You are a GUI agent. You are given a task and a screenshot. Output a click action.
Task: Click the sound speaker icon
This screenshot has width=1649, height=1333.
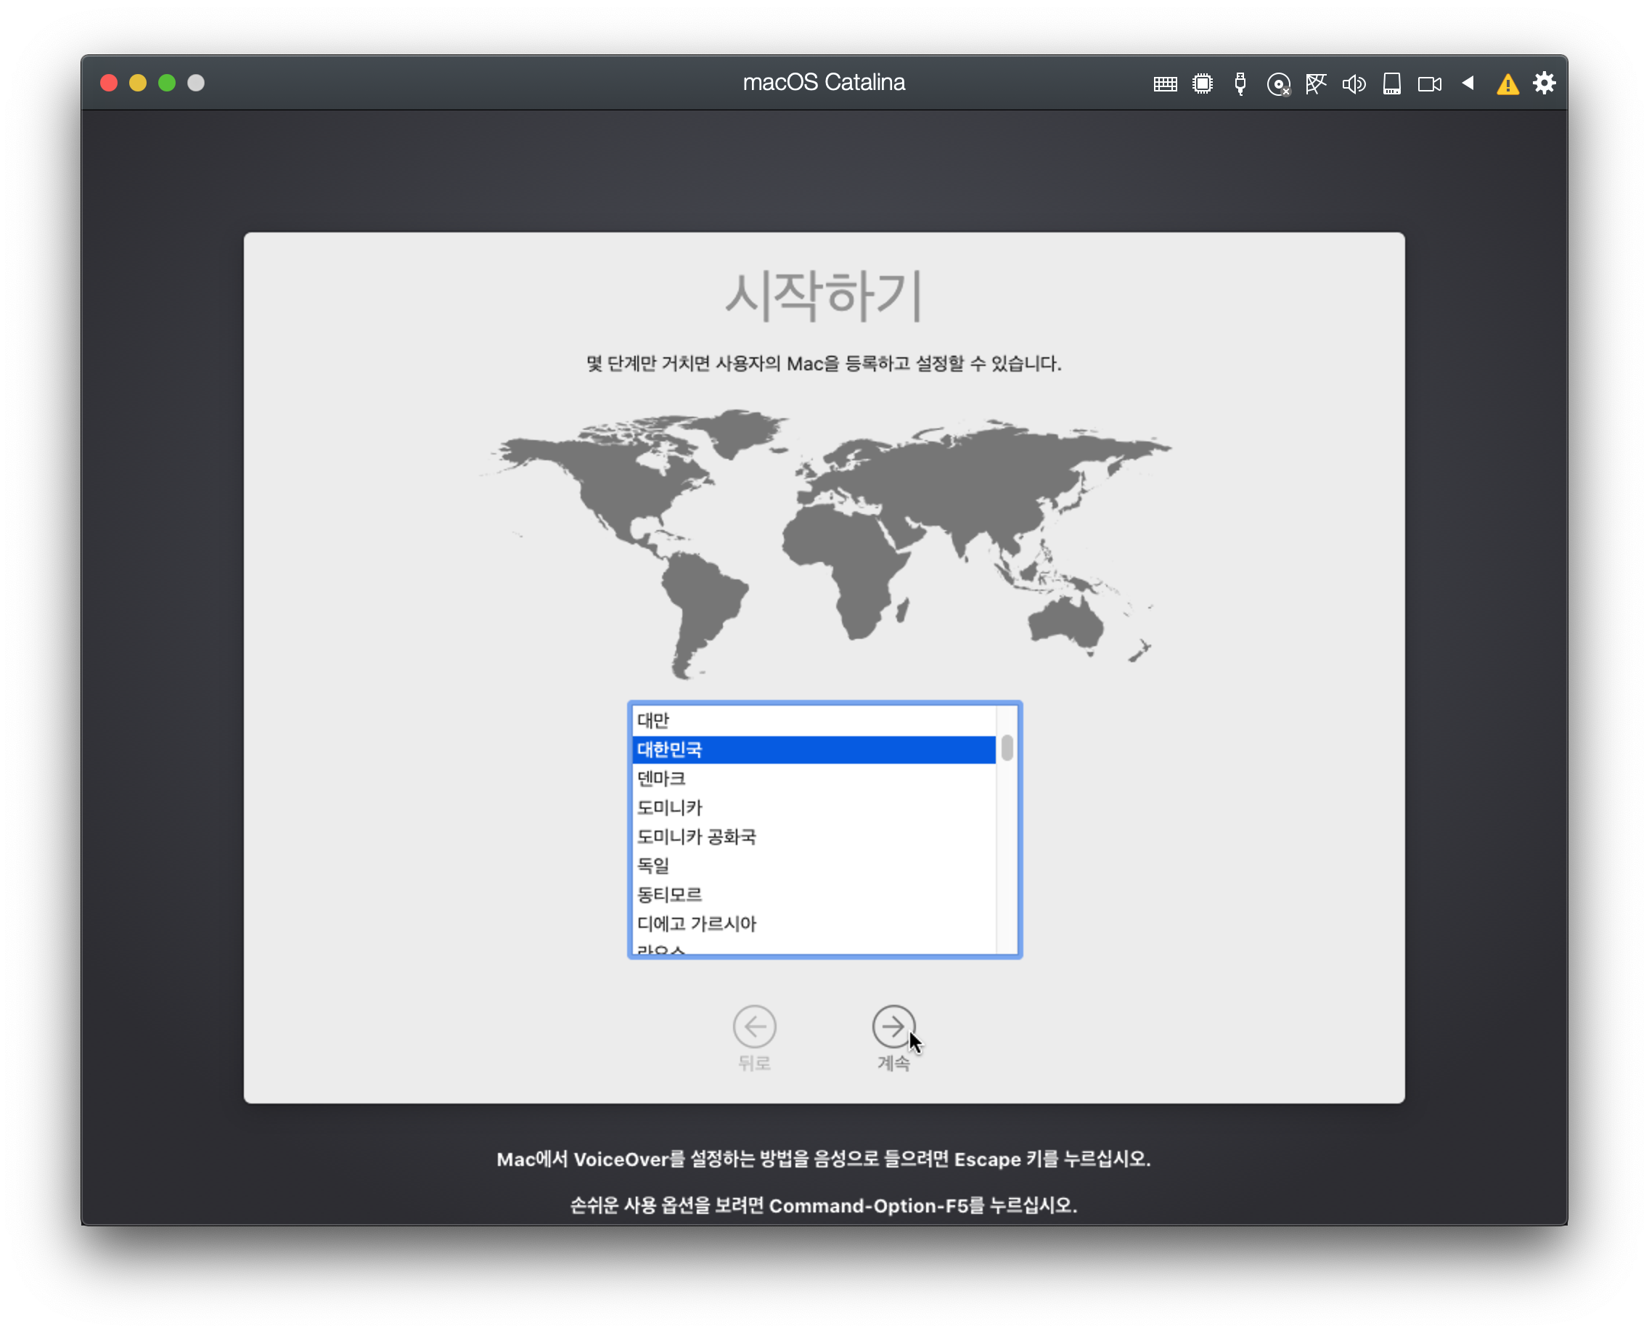pos(1354,83)
